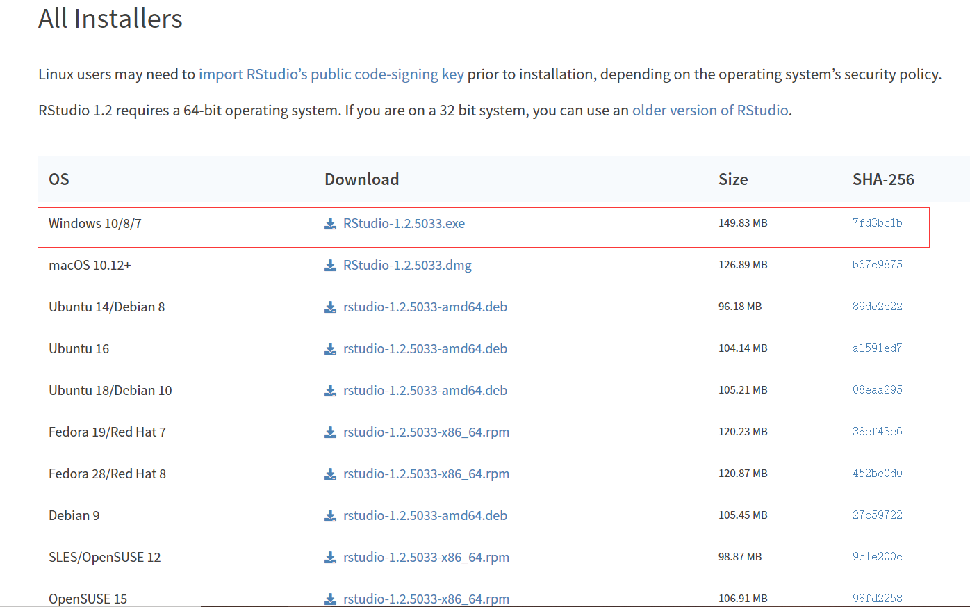Viewport: 970px width, 607px height.
Task: Click the macOS 10.12+ cell
Action: coord(90,266)
